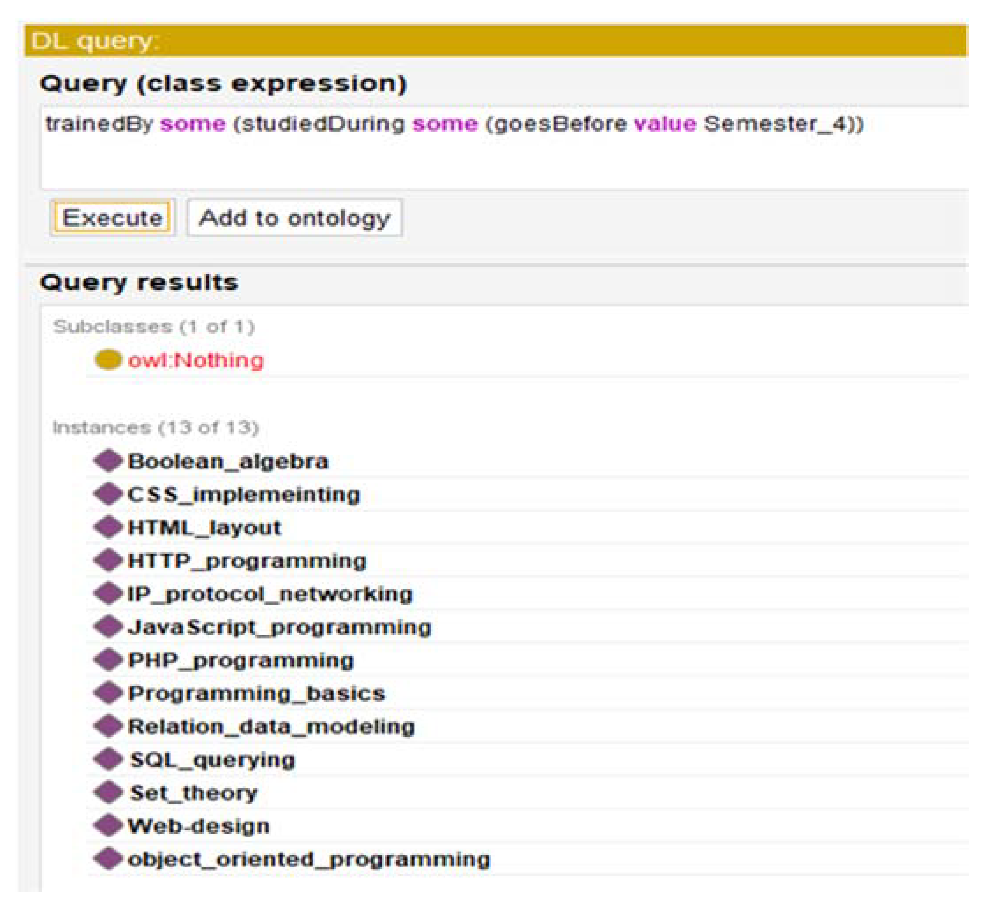
Task: Click the diamond icon next to Boolean_algebra
Action: (108, 461)
